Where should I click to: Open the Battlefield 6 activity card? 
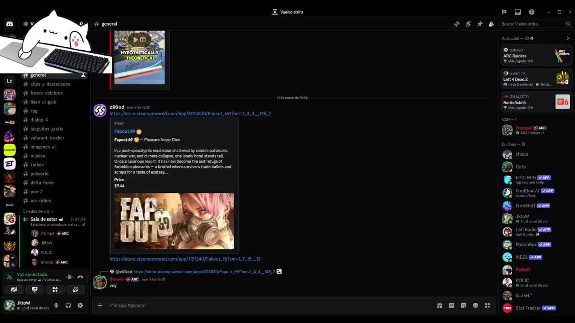pos(536,102)
